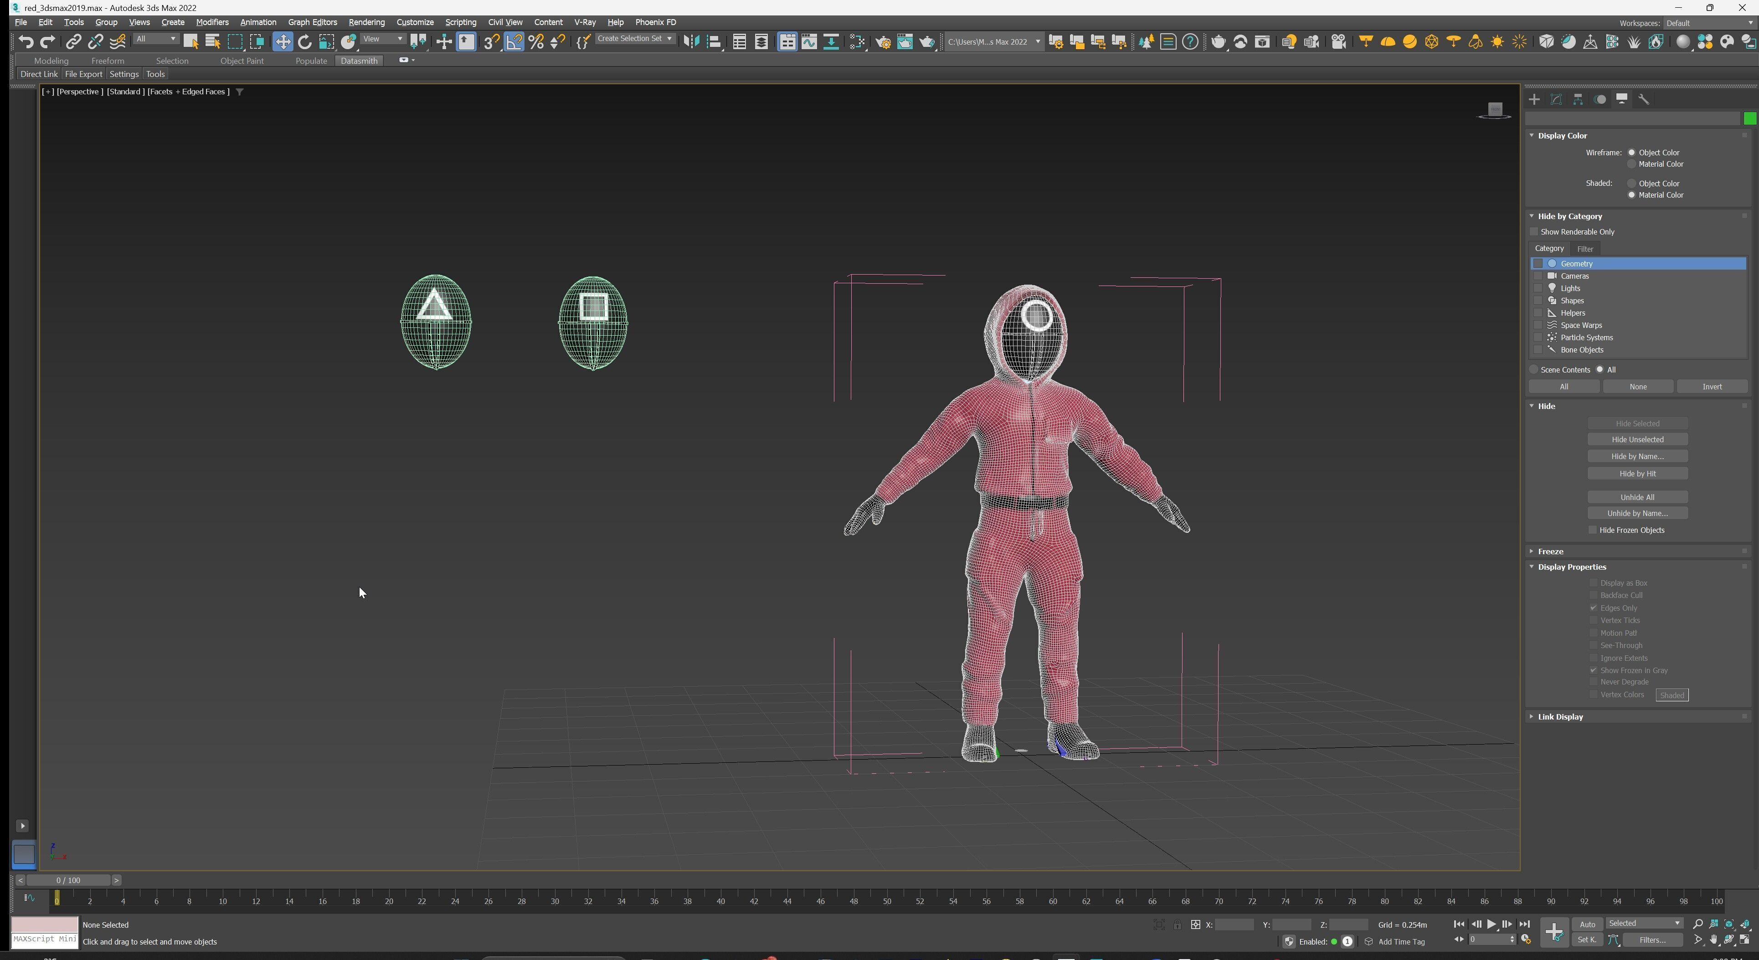Select Wireframe Material Color radio button
The width and height of the screenshot is (1759, 960).
(x=1632, y=164)
